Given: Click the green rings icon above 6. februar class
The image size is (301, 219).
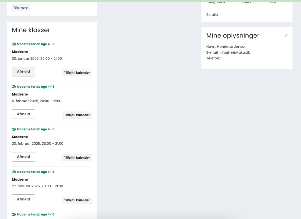Looking at the screenshot, I should [14, 87].
